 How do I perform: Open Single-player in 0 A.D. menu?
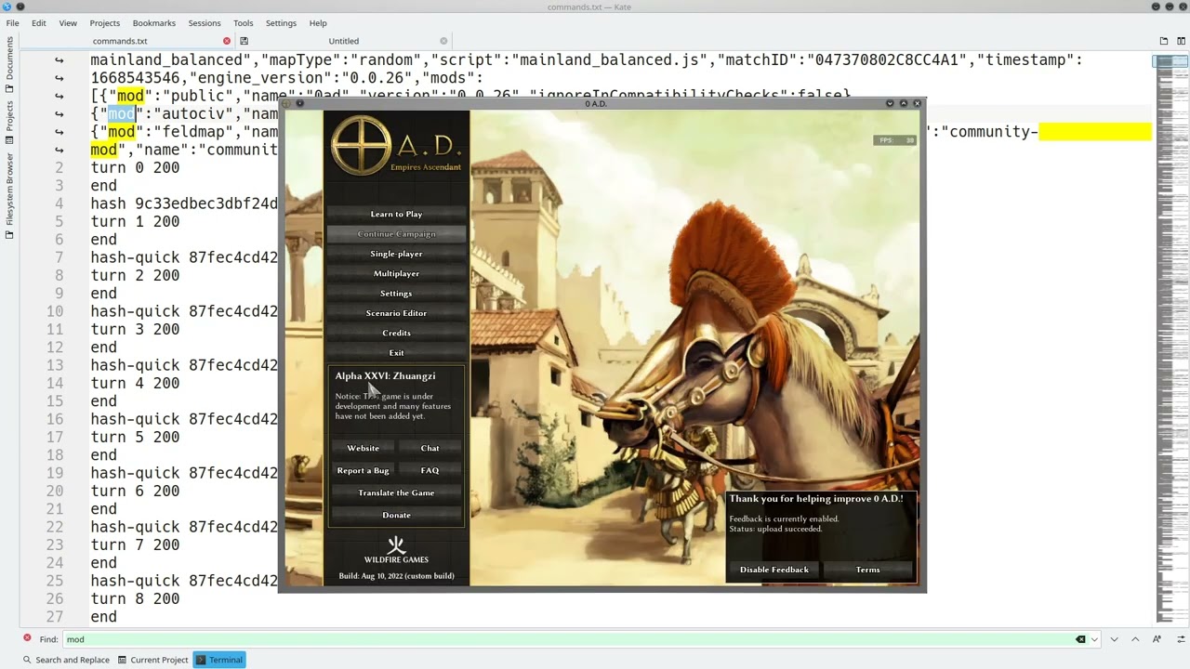[396, 254]
